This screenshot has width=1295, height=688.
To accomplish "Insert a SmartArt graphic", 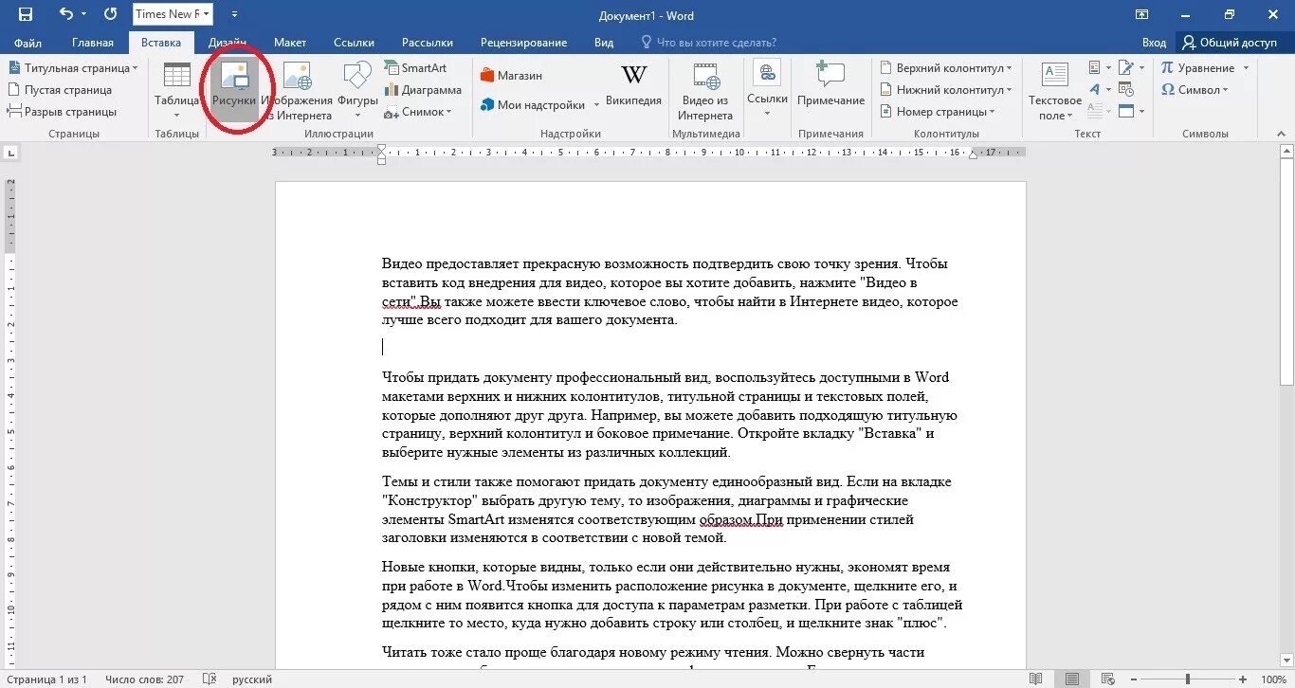I will pos(415,68).
